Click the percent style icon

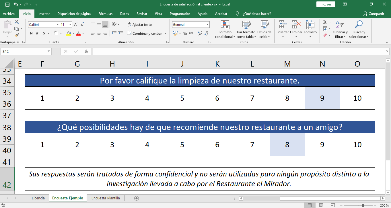coord(185,34)
